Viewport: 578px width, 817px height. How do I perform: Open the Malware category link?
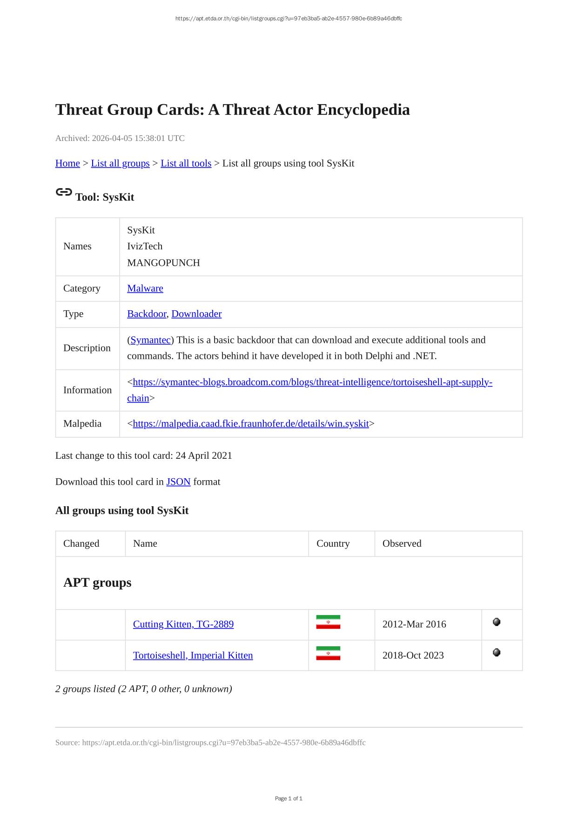pyautogui.click(x=145, y=288)
